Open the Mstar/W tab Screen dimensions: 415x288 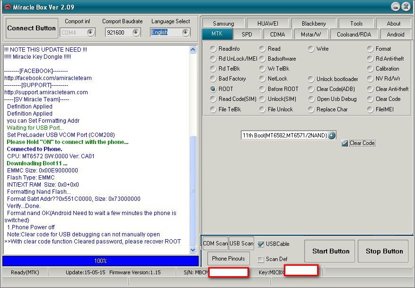coord(311,35)
